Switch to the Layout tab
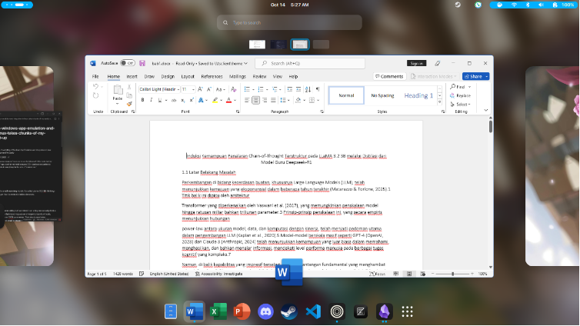Viewport: 580px width, 326px height. pos(188,76)
